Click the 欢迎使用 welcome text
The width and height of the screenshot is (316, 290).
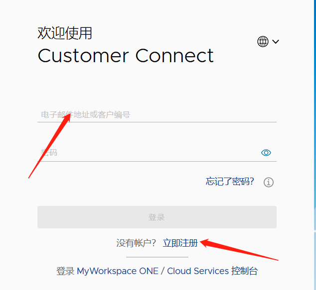click(x=65, y=33)
